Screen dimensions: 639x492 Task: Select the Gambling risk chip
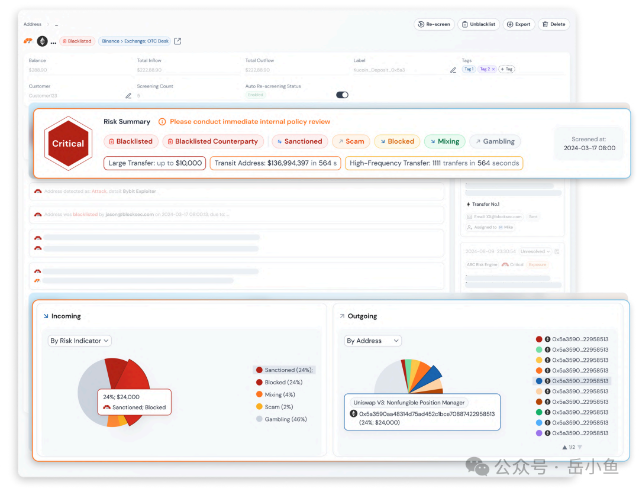point(495,141)
